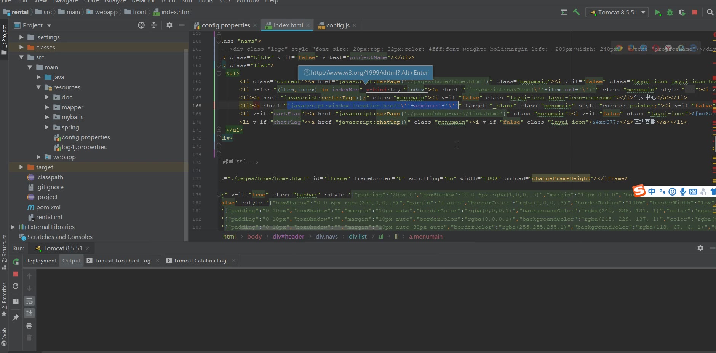Expand the classes folder
The width and height of the screenshot is (716, 353).
pos(22,47)
